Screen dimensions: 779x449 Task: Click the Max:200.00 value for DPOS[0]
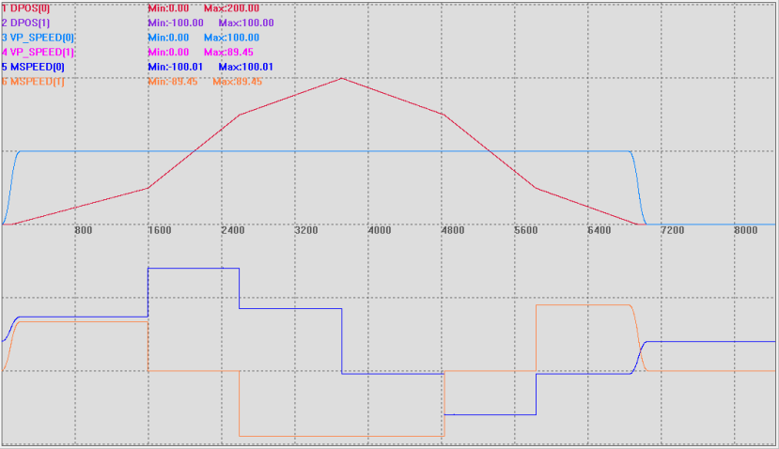coord(231,8)
